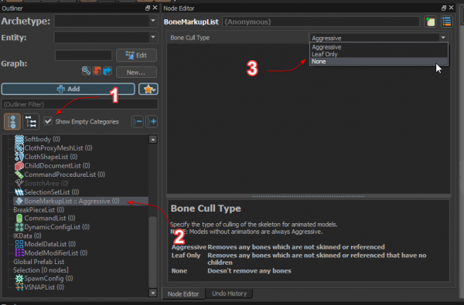Select BoneMarkupList :: Aggressive row text
Screen dimensions: 464x305
[x=72, y=201]
